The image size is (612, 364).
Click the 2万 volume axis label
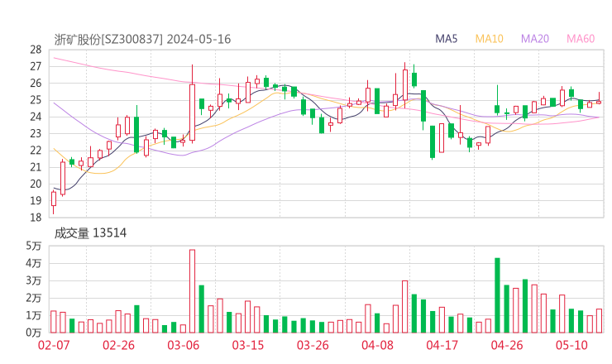[34, 298]
